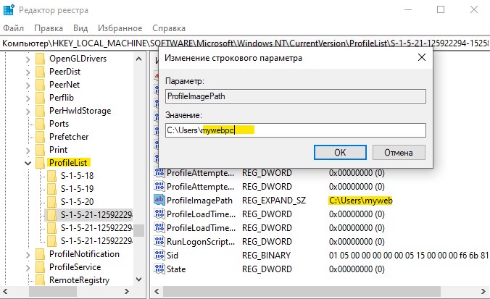Select the S-1-5-19 folder icon
The width and height of the screenshot is (490, 299).
tap(52, 189)
